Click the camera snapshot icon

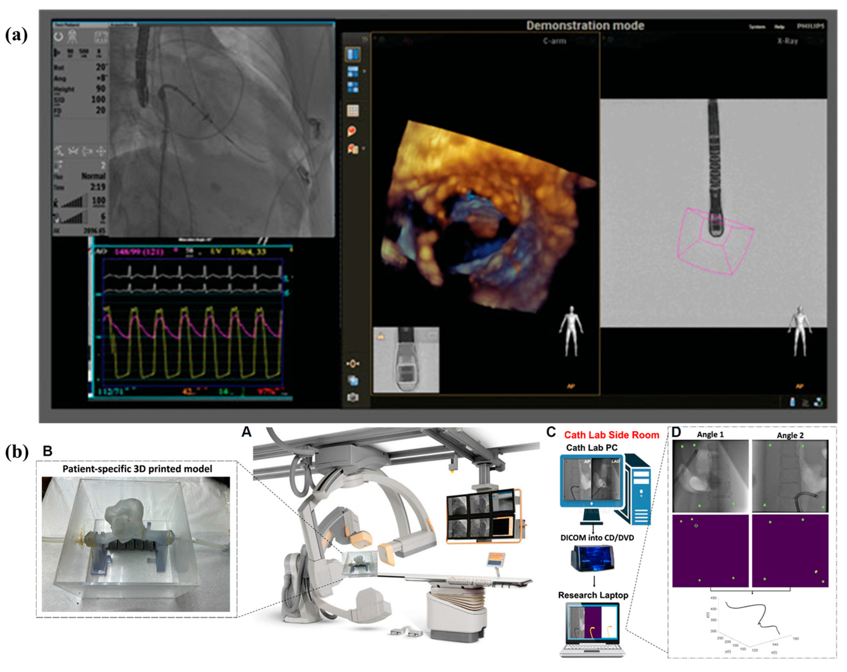[353, 397]
